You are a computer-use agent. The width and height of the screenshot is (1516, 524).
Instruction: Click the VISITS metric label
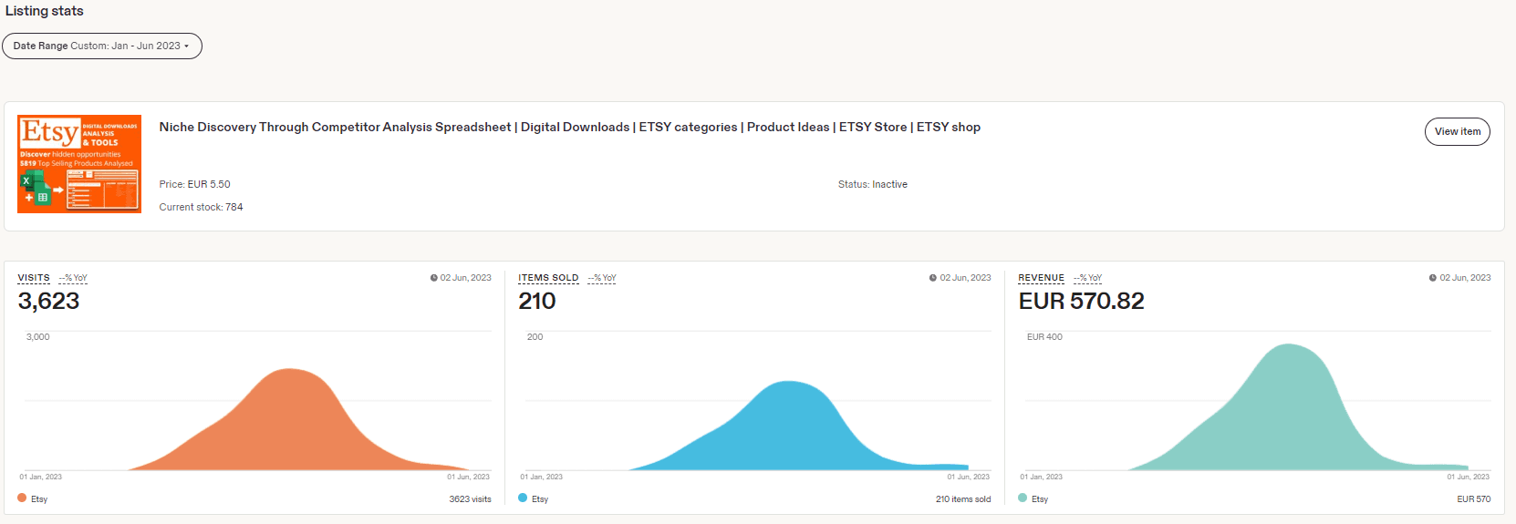34,278
